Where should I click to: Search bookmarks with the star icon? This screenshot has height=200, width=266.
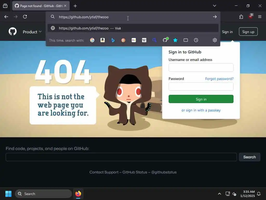tap(175, 40)
